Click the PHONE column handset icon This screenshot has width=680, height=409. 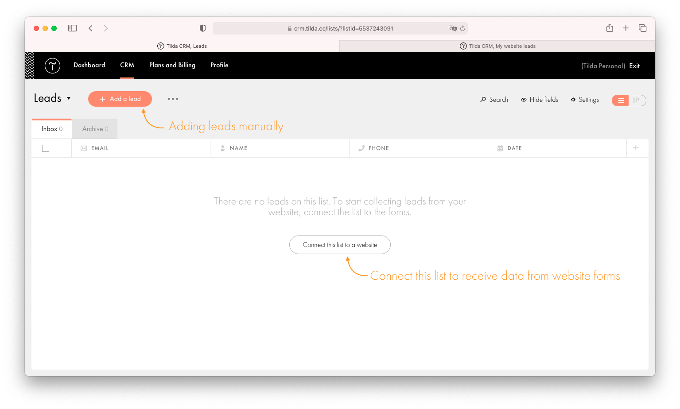pos(361,148)
